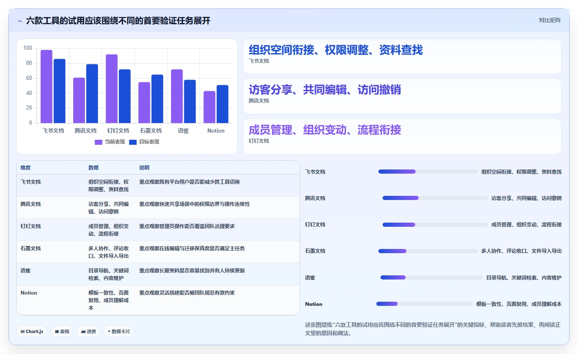This screenshot has width=578, height=354.
Task: Click the purple 当前表现 bar for Notion
Action: coord(210,107)
